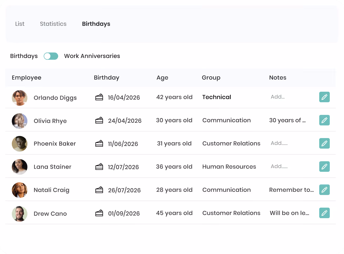
Task: Open Drew Cano's name link
Action: [x=50, y=214]
